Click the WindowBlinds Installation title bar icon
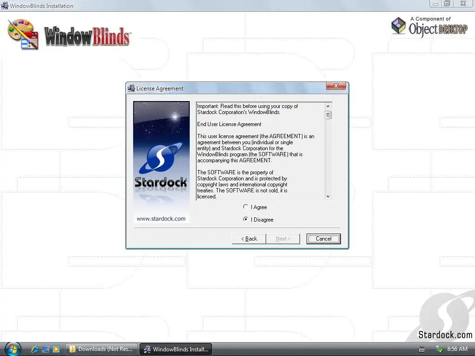Screen dimensions: 475x356 4,6
